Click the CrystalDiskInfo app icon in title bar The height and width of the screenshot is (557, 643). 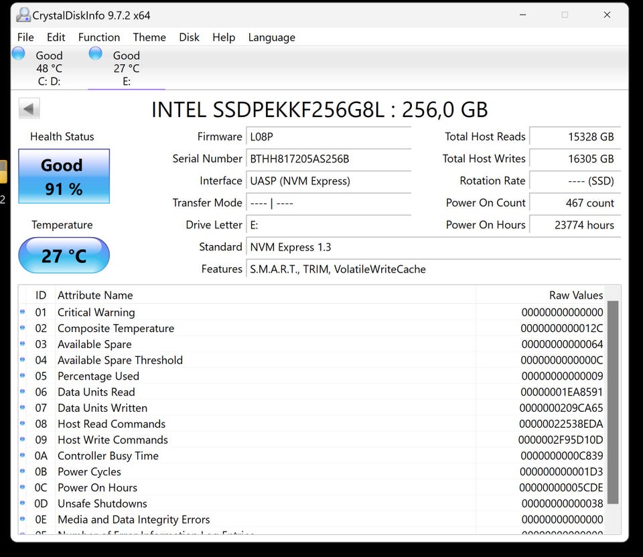(x=23, y=15)
